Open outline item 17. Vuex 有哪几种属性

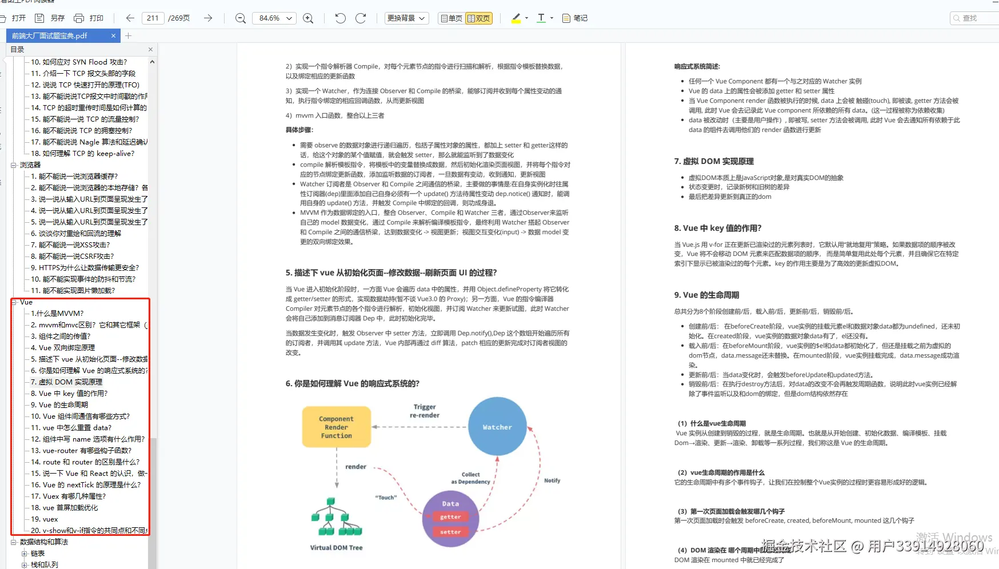coord(68,496)
